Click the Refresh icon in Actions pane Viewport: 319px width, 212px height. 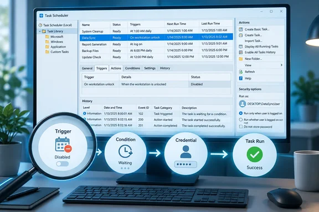point(241,72)
